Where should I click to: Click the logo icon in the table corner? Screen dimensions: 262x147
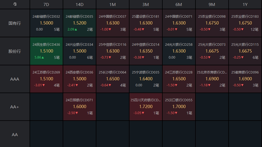pyautogui.click(x=15, y=4)
